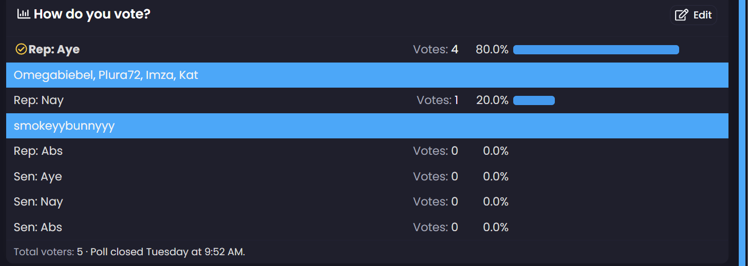Click the pencil icon in Edit button
Screen dimensions: 748x266
(x=681, y=15)
